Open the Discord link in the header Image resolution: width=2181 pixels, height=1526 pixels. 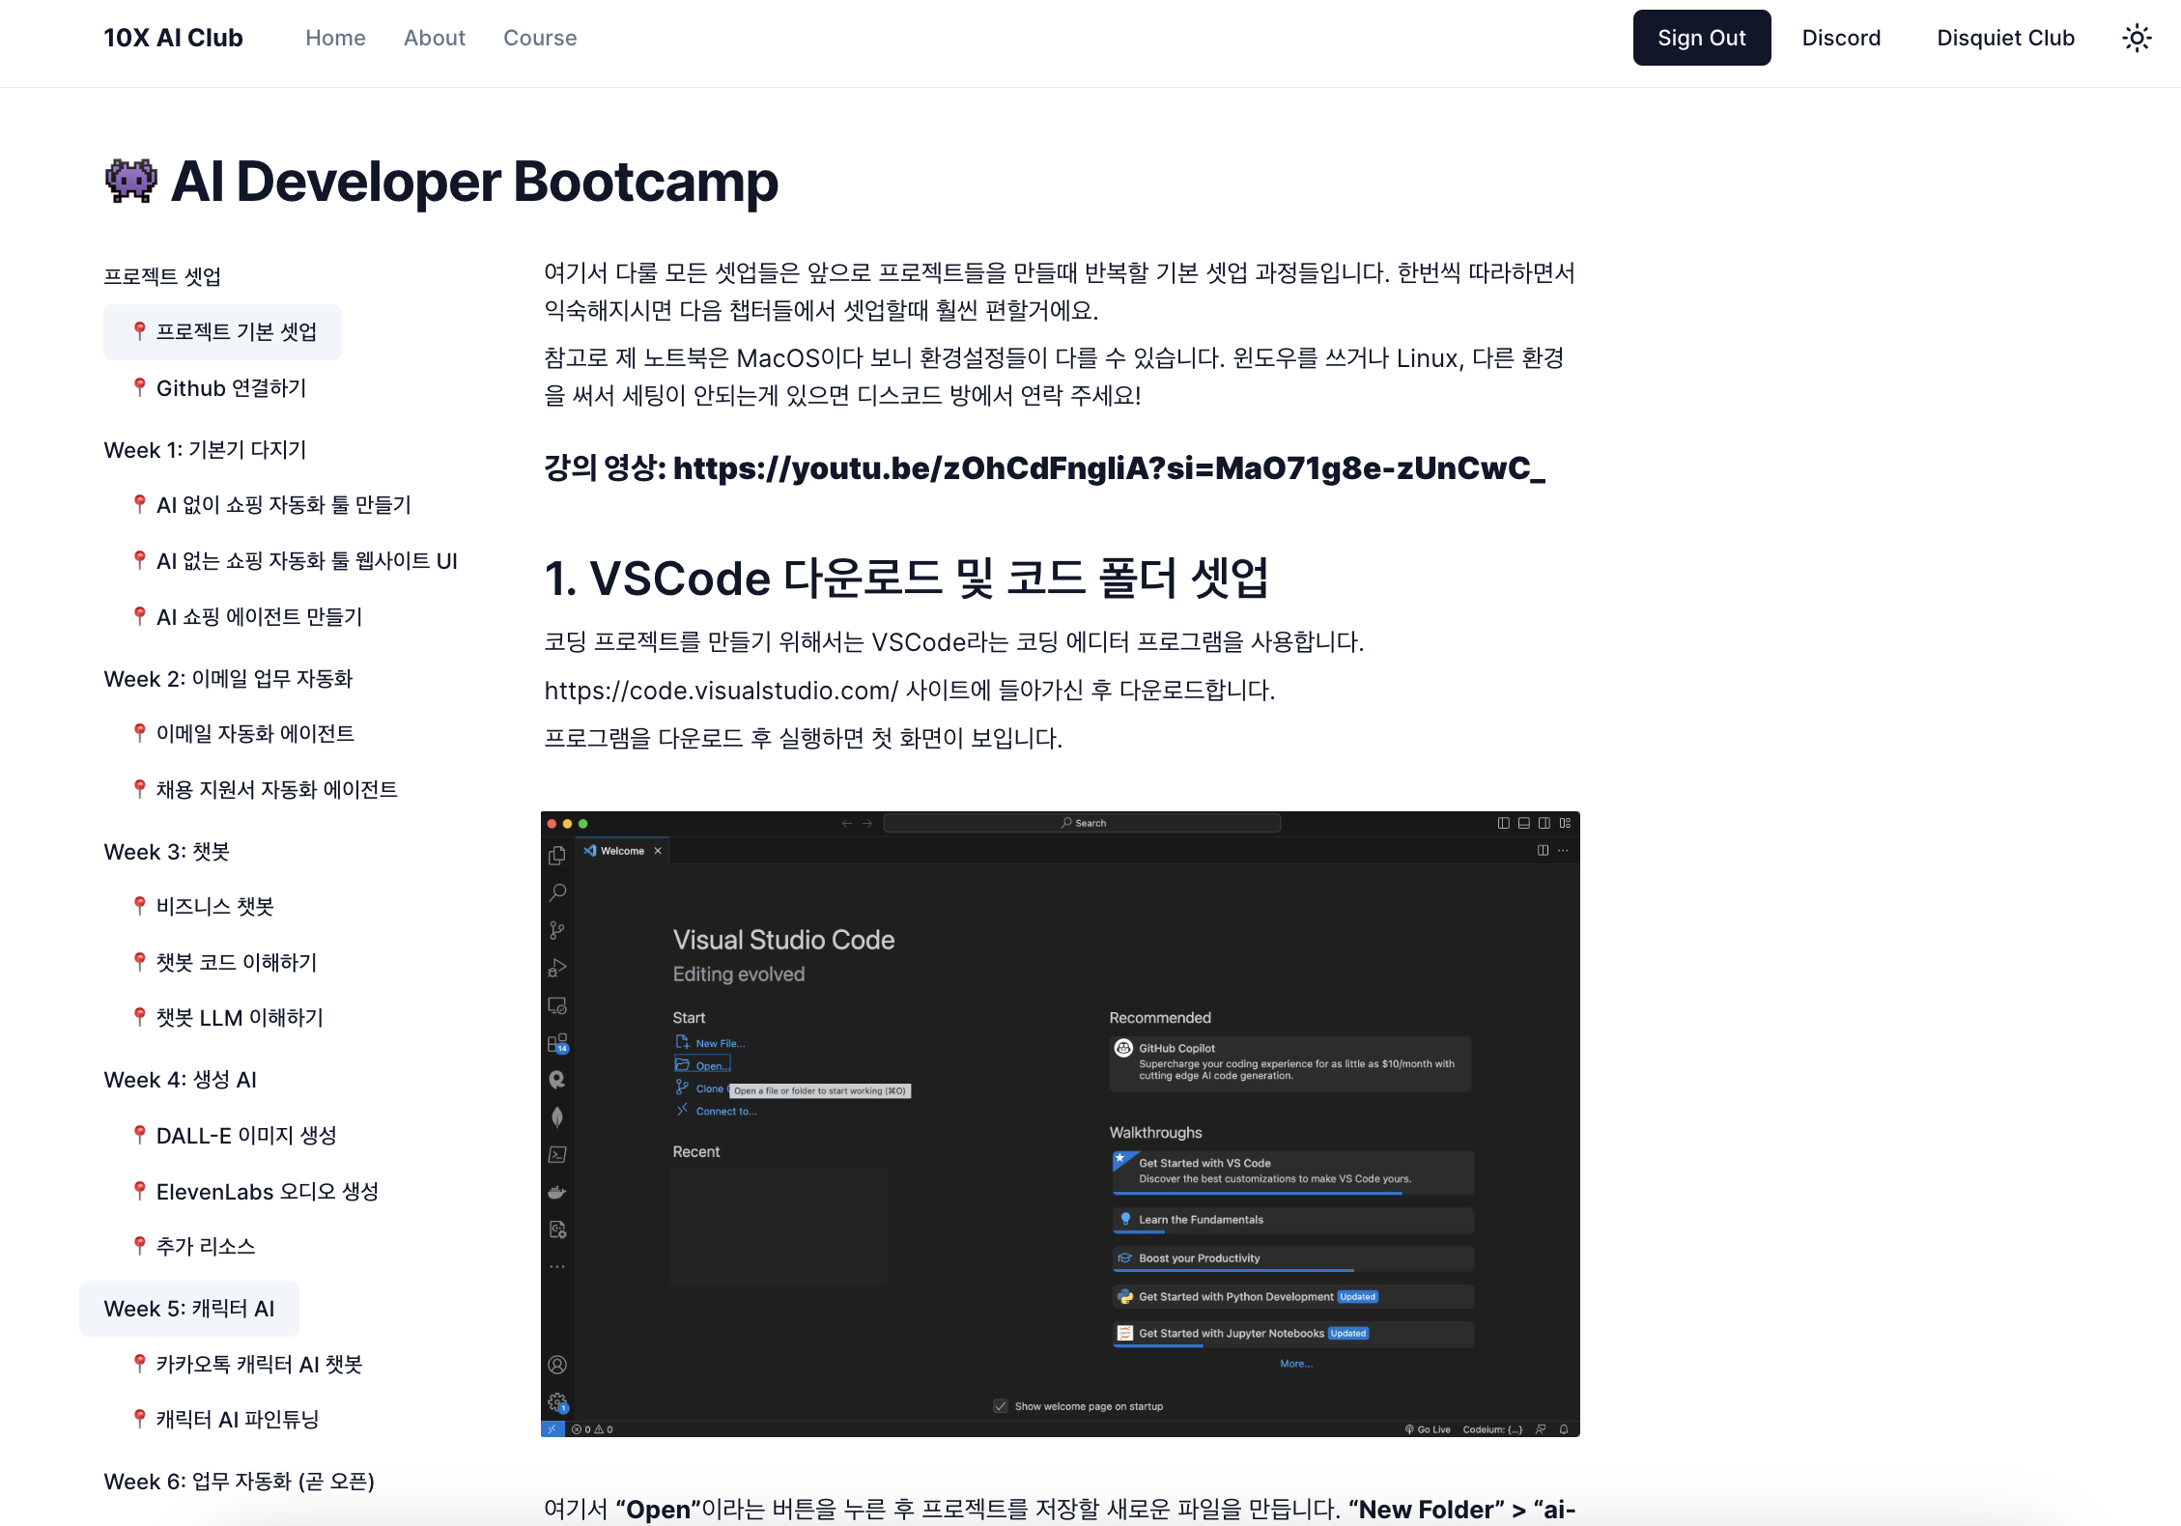(1841, 38)
